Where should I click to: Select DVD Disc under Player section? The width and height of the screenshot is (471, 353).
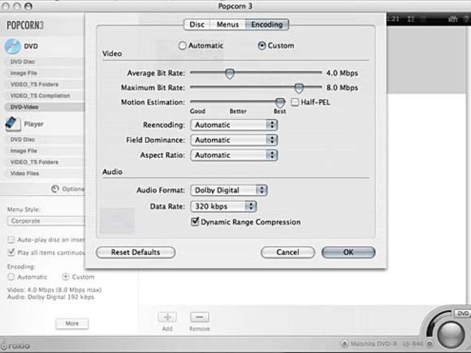(x=45, y=139)
